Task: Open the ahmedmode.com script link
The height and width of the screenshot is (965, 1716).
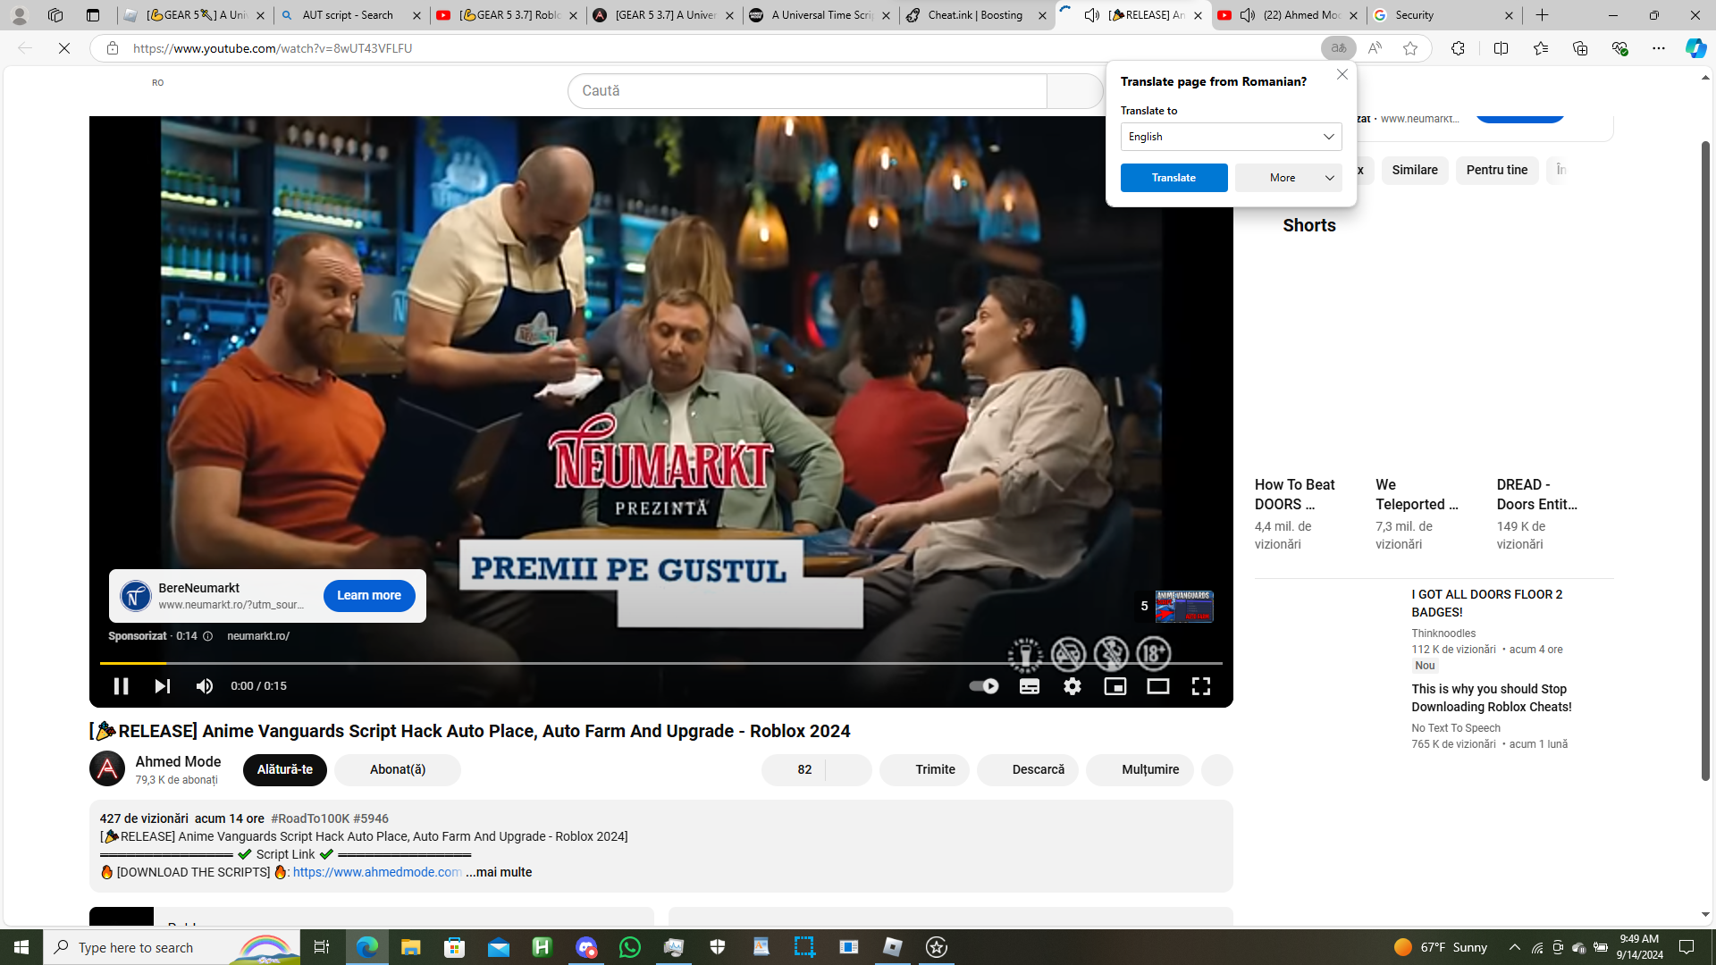Action: 377,873
